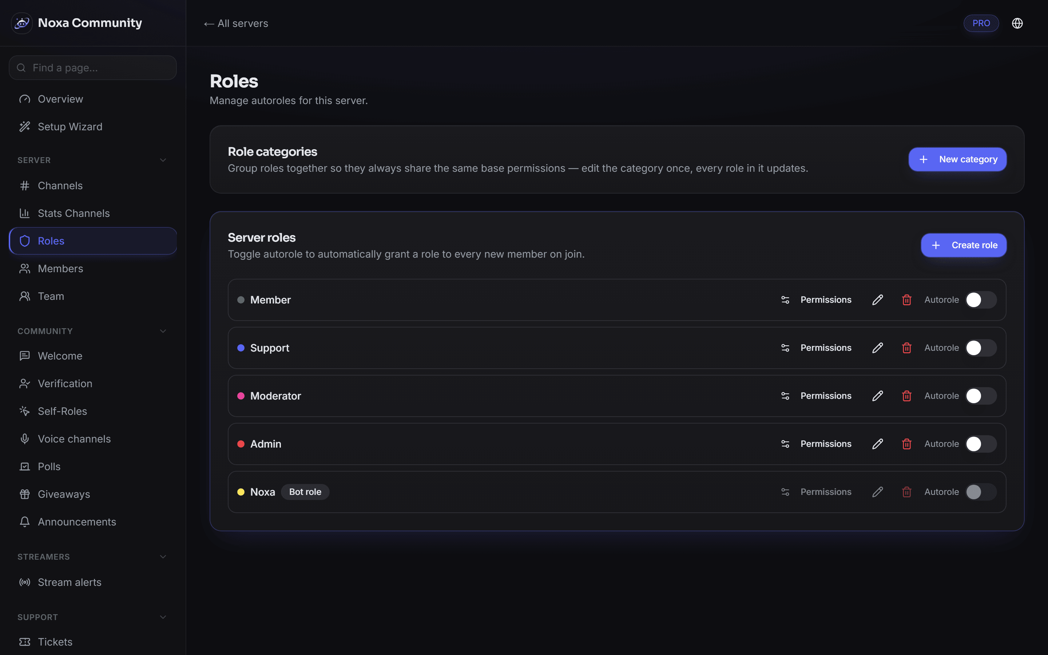Toggle the Autorole switch for Noxa
This screenshot has height=655, width=1048.
point(981,492)
